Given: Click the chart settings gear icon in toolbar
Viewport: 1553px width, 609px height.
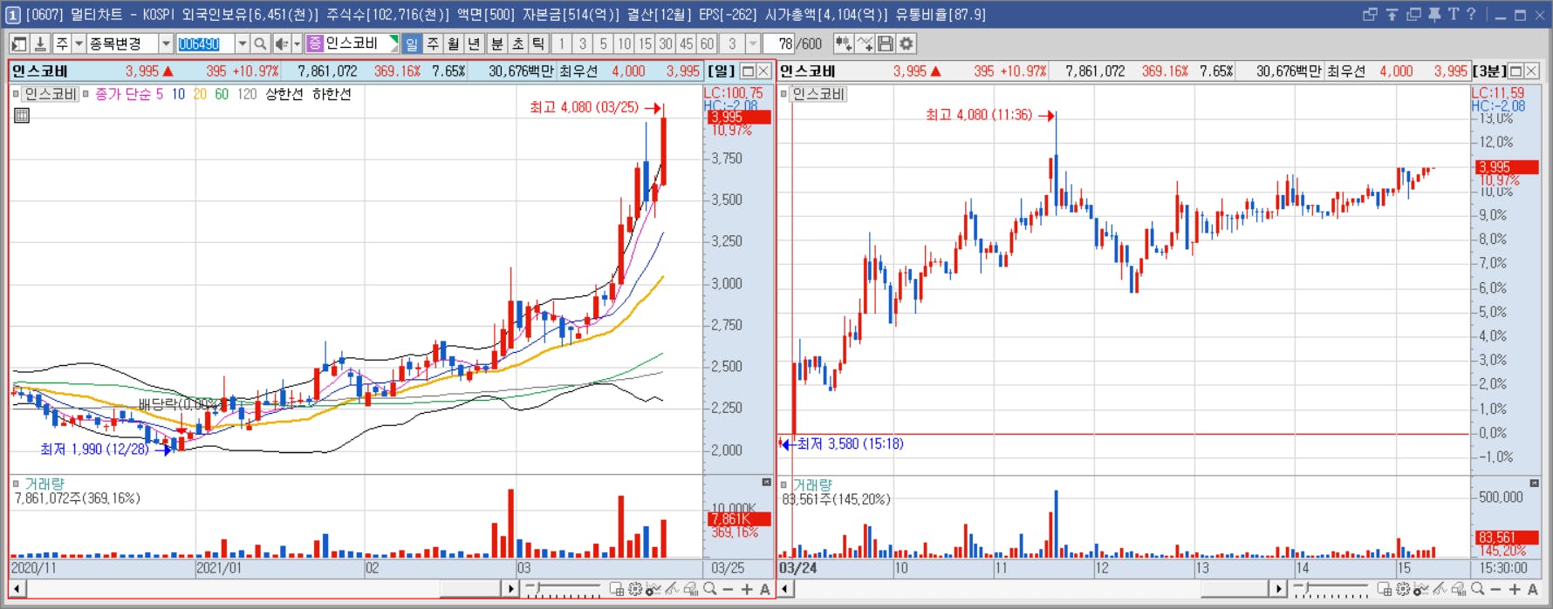Looking at the screenshot, I should click(x=907, y=44).
